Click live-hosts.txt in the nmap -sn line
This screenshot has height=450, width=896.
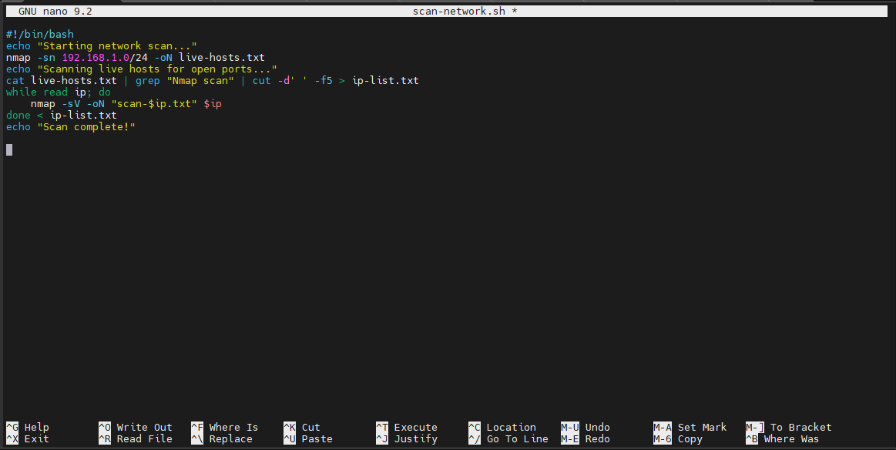222,57
